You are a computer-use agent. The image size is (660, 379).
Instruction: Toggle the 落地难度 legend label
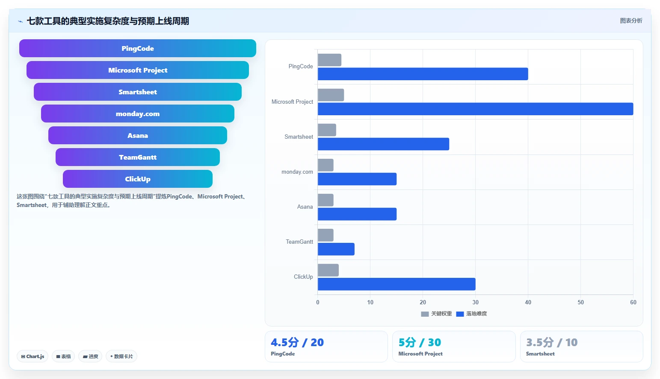[x=477, y=314]
